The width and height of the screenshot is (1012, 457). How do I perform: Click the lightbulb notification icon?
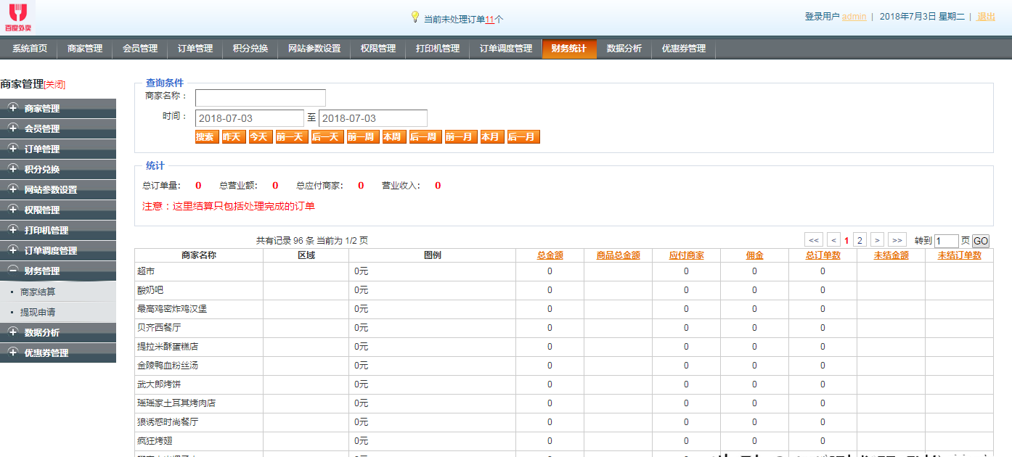tap(415, 17)
